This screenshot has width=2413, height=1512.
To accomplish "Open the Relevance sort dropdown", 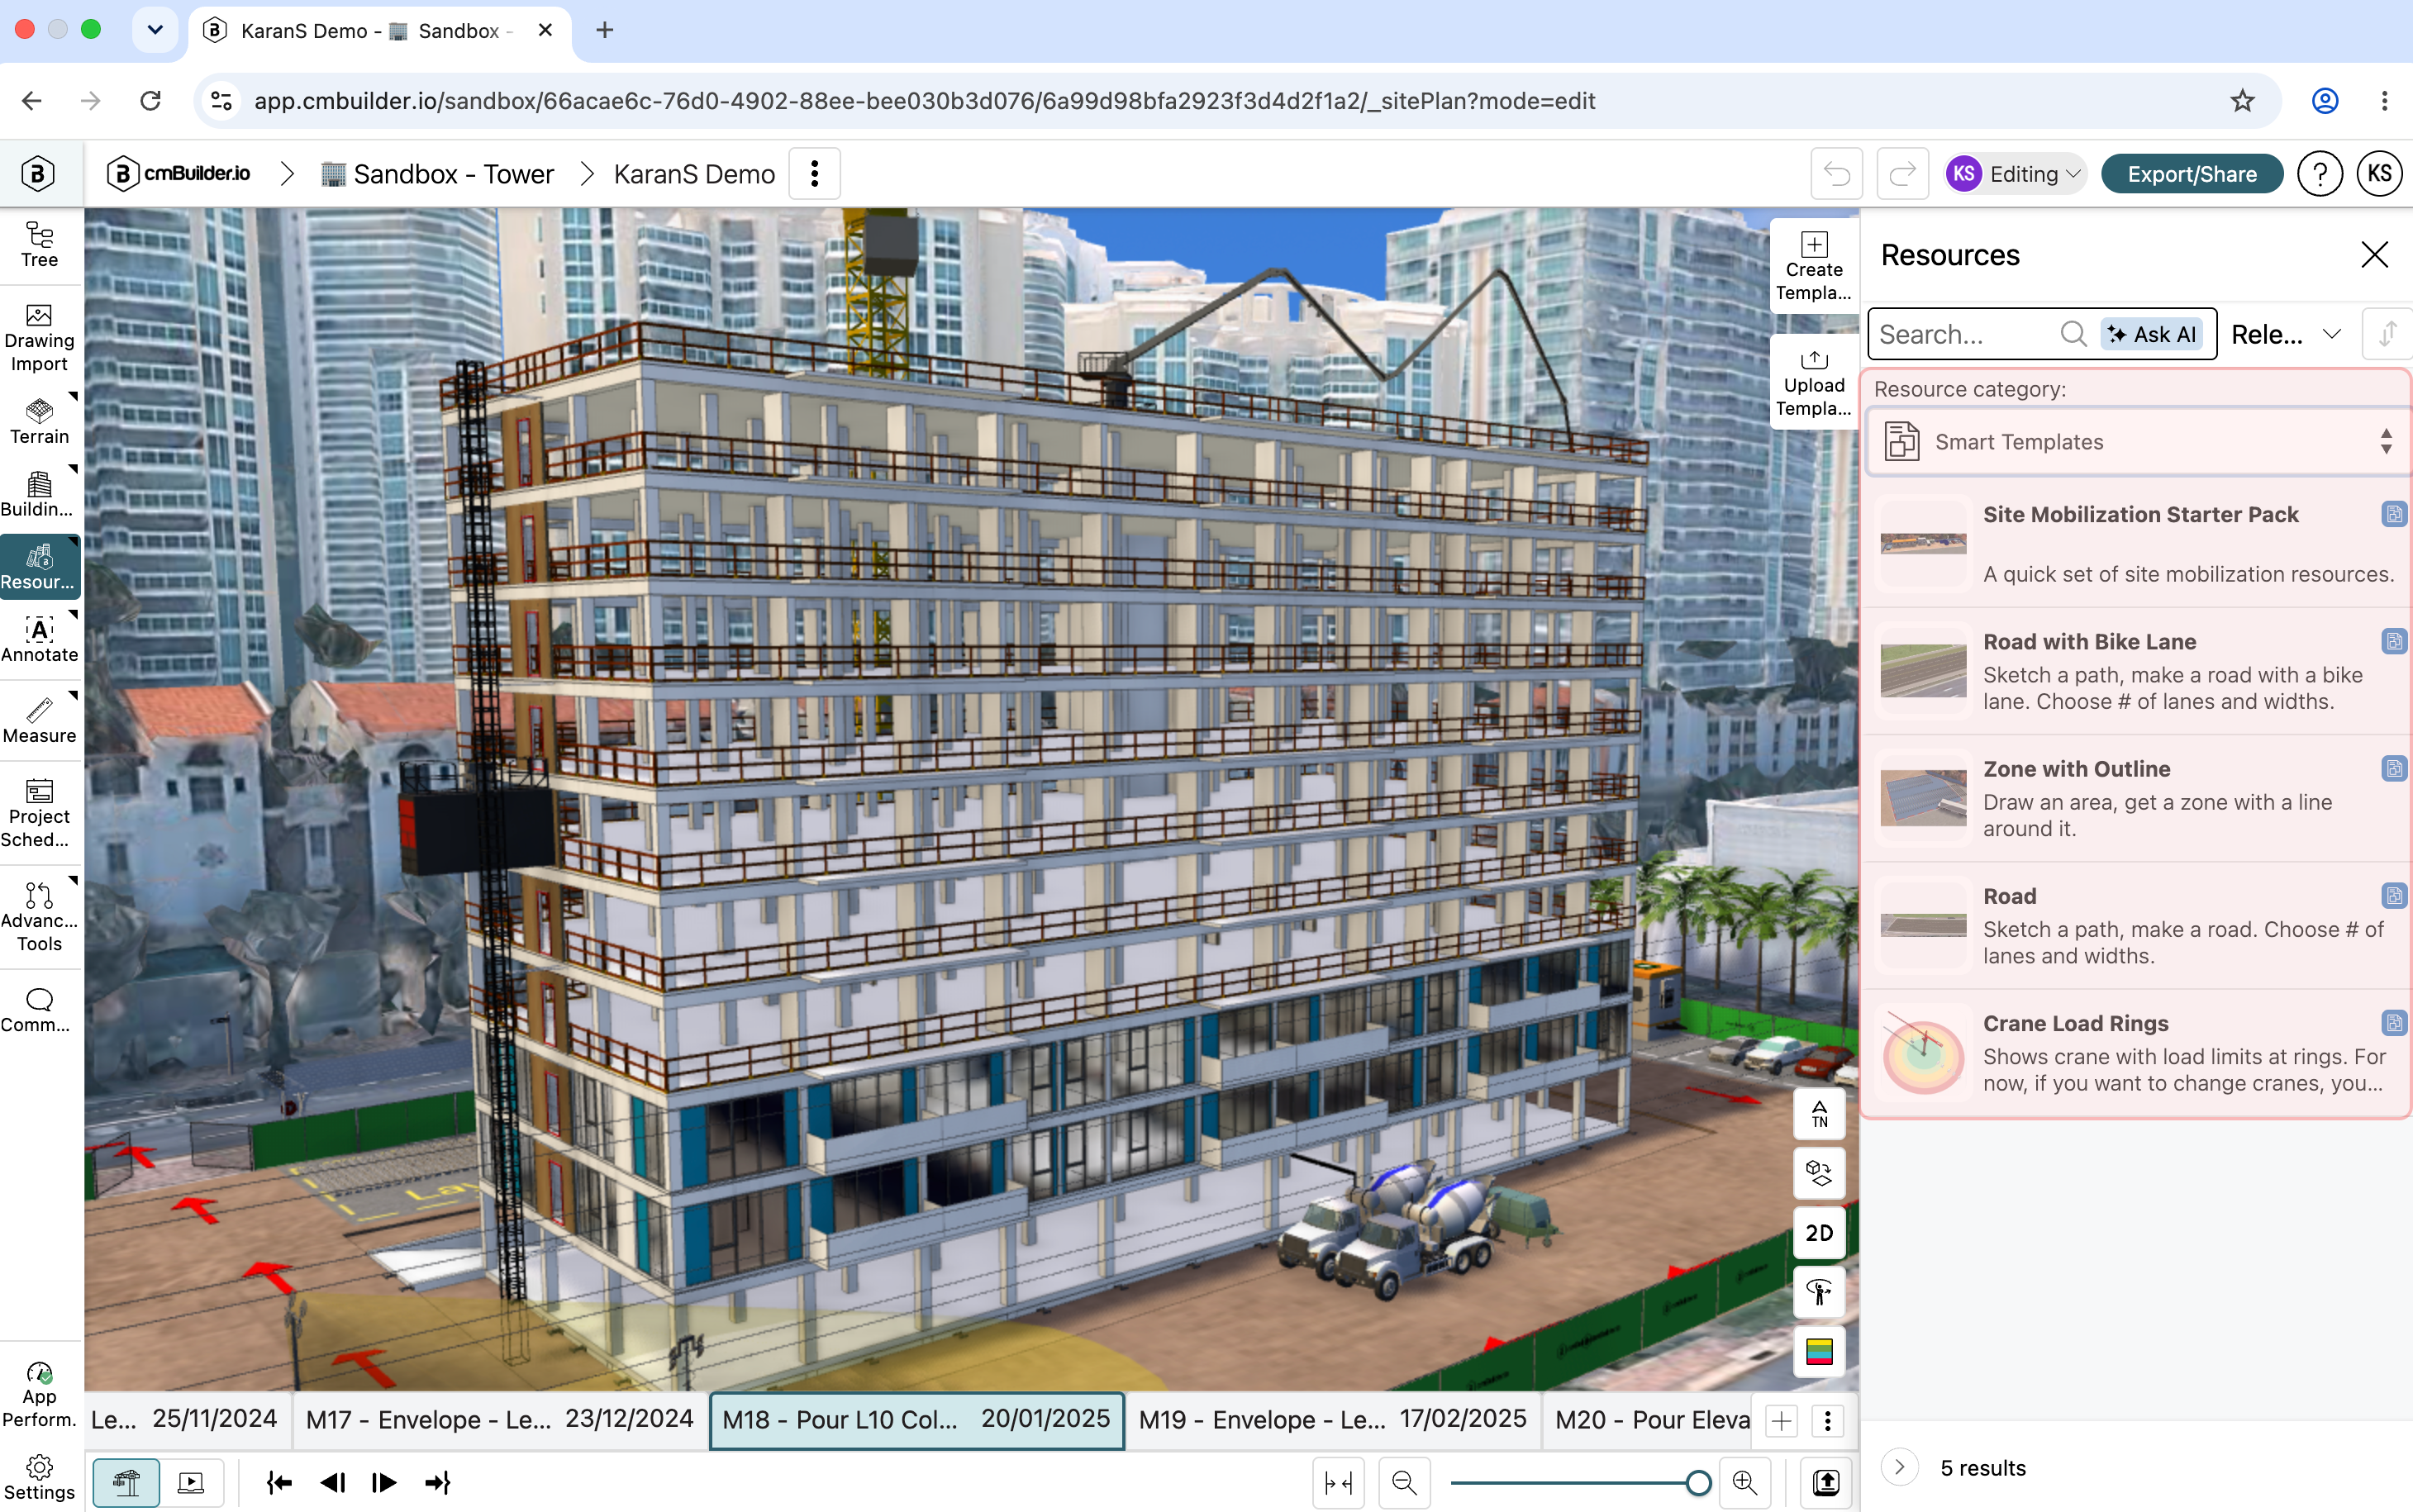I will (x=2286, y=334).
